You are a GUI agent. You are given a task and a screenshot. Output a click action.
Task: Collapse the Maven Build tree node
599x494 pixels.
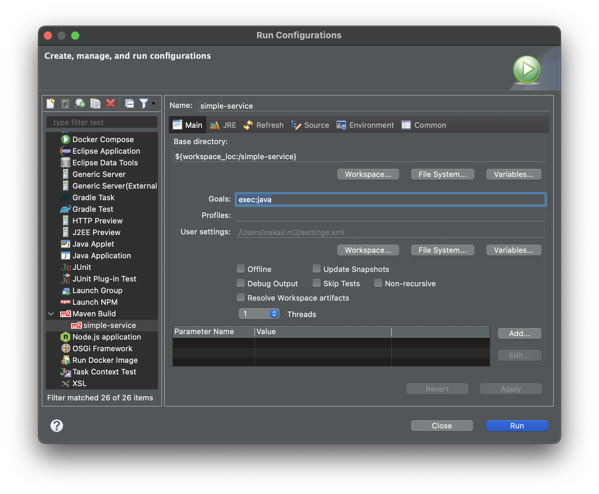(x=51, y=314)
